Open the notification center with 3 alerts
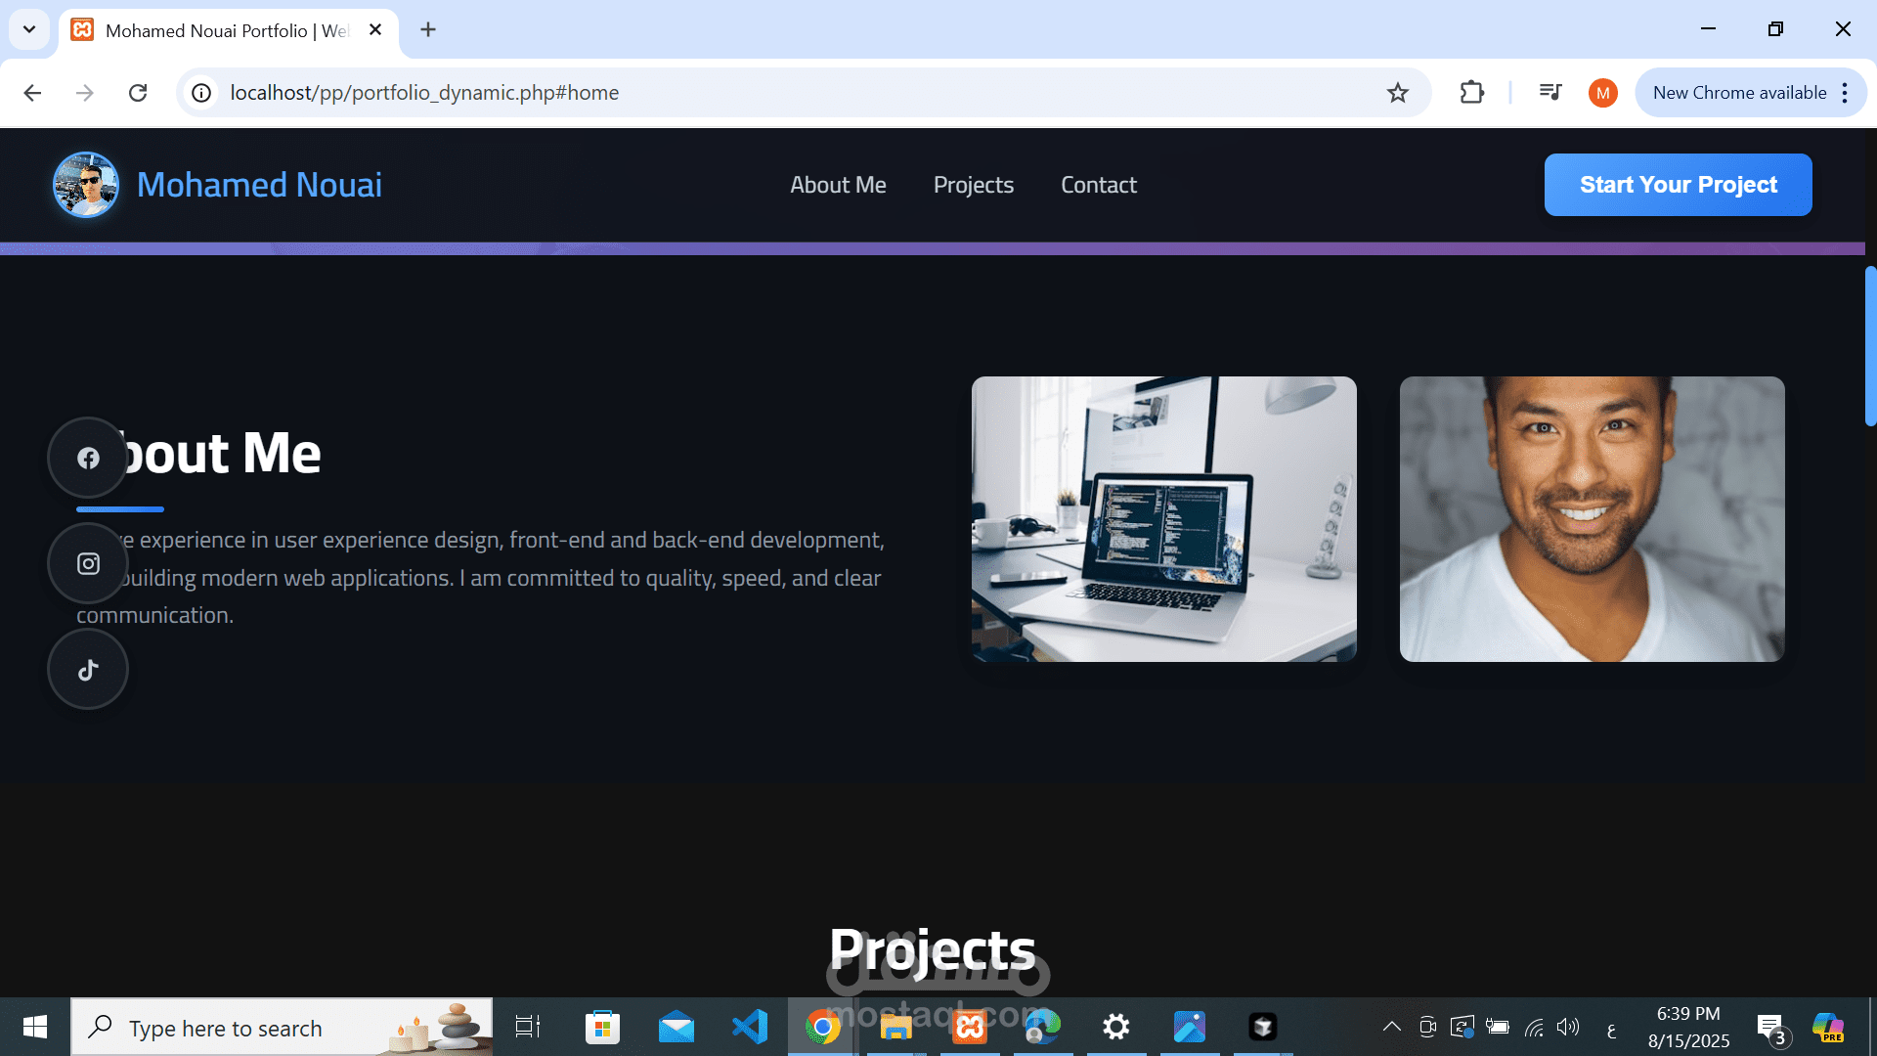 coord(1772,1029)
